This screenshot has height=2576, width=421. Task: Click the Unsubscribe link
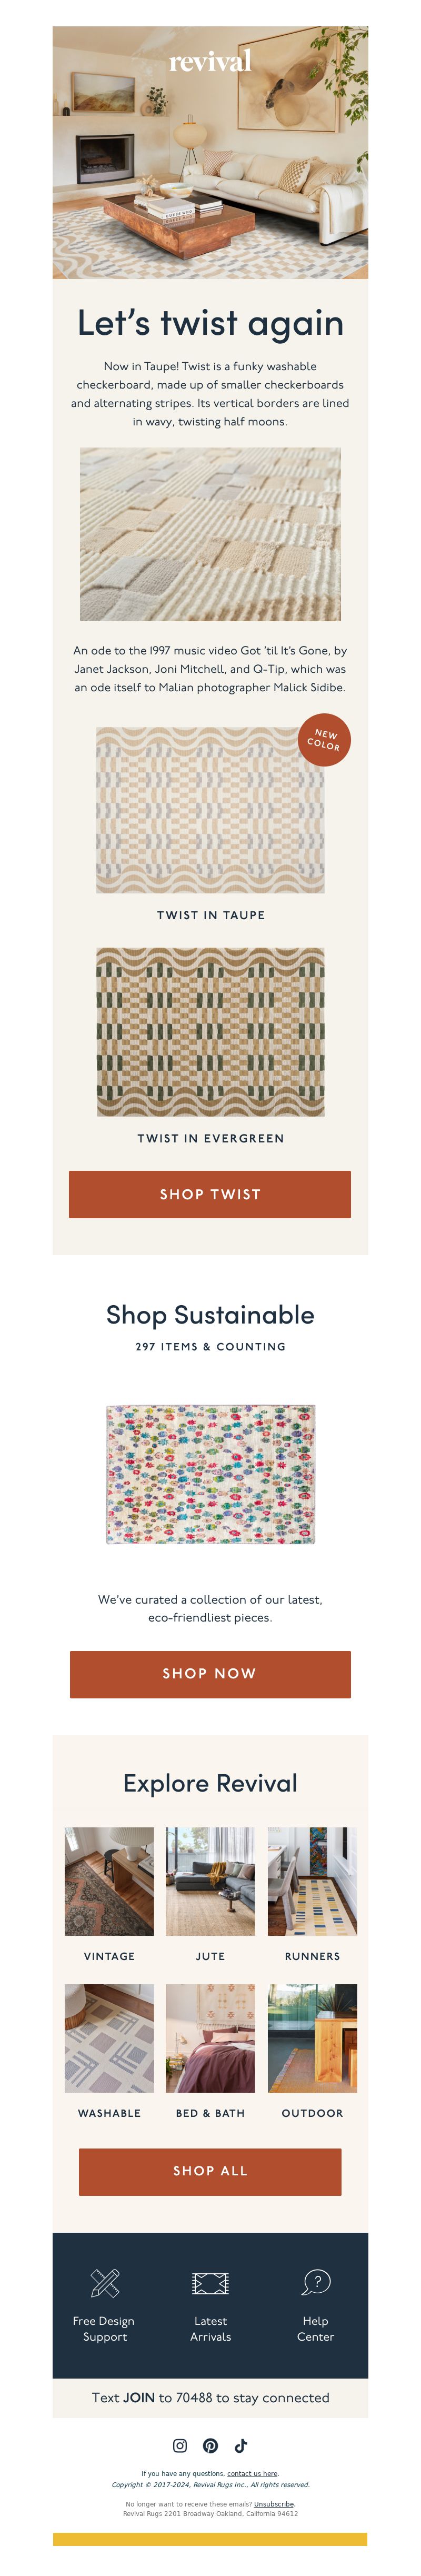coord(274,2503)
